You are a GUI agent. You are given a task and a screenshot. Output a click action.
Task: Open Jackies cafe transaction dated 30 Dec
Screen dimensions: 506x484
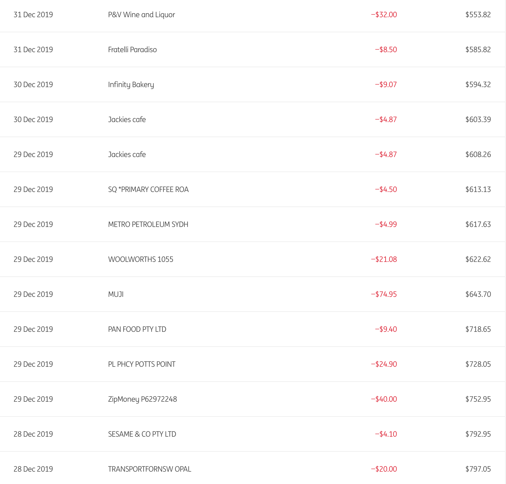click(x=127, y=119)
